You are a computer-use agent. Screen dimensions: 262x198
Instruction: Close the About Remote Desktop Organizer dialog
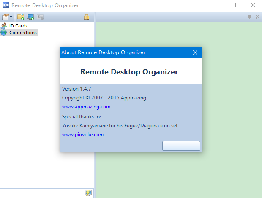(x=195, y=52)
